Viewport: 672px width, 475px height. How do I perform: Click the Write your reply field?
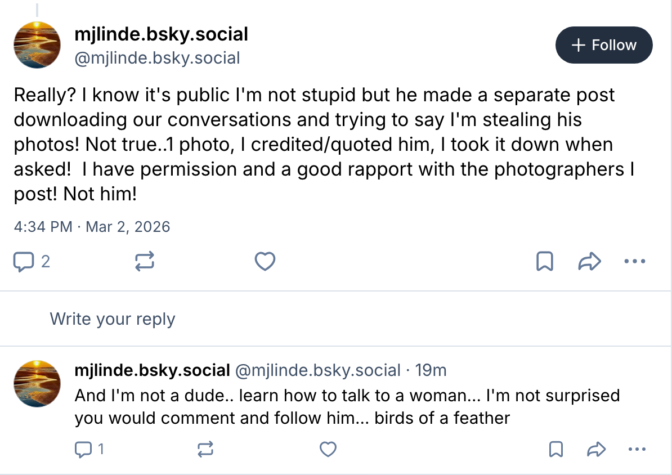click(x=113, y=319)
